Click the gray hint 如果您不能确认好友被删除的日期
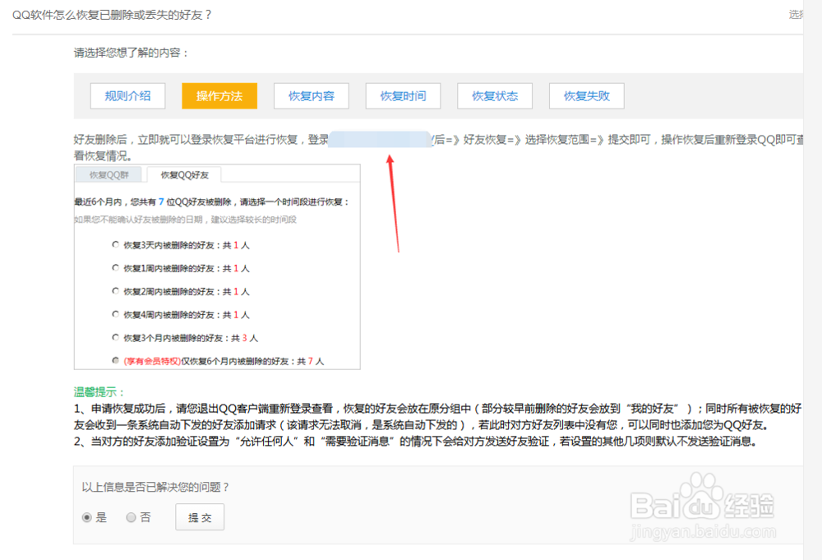Viewport: 822px width, 560px height. tap(185, 220)
